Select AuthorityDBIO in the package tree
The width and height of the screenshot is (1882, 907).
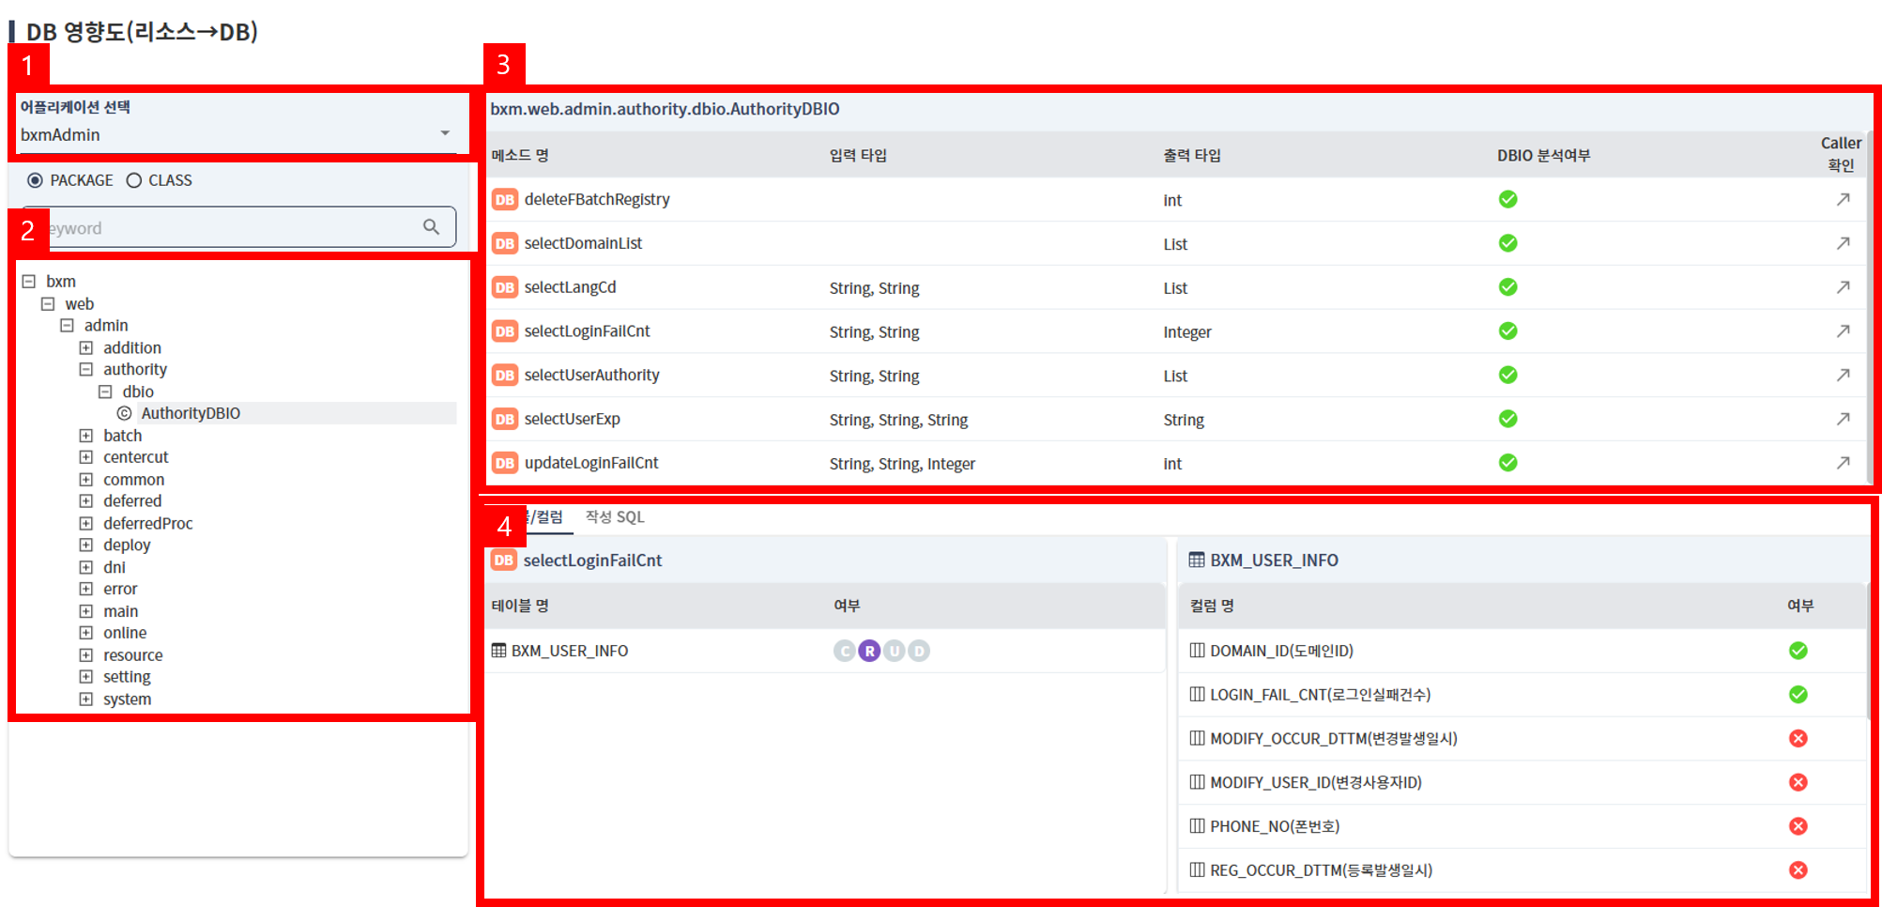point(191,413)
